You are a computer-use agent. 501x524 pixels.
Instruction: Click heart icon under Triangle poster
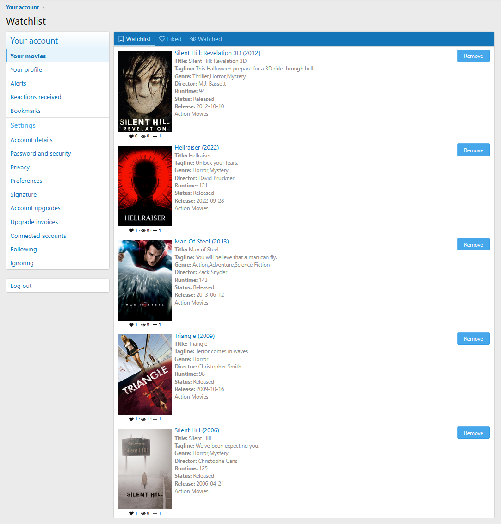pyautogui.click(x=131, y=419)
